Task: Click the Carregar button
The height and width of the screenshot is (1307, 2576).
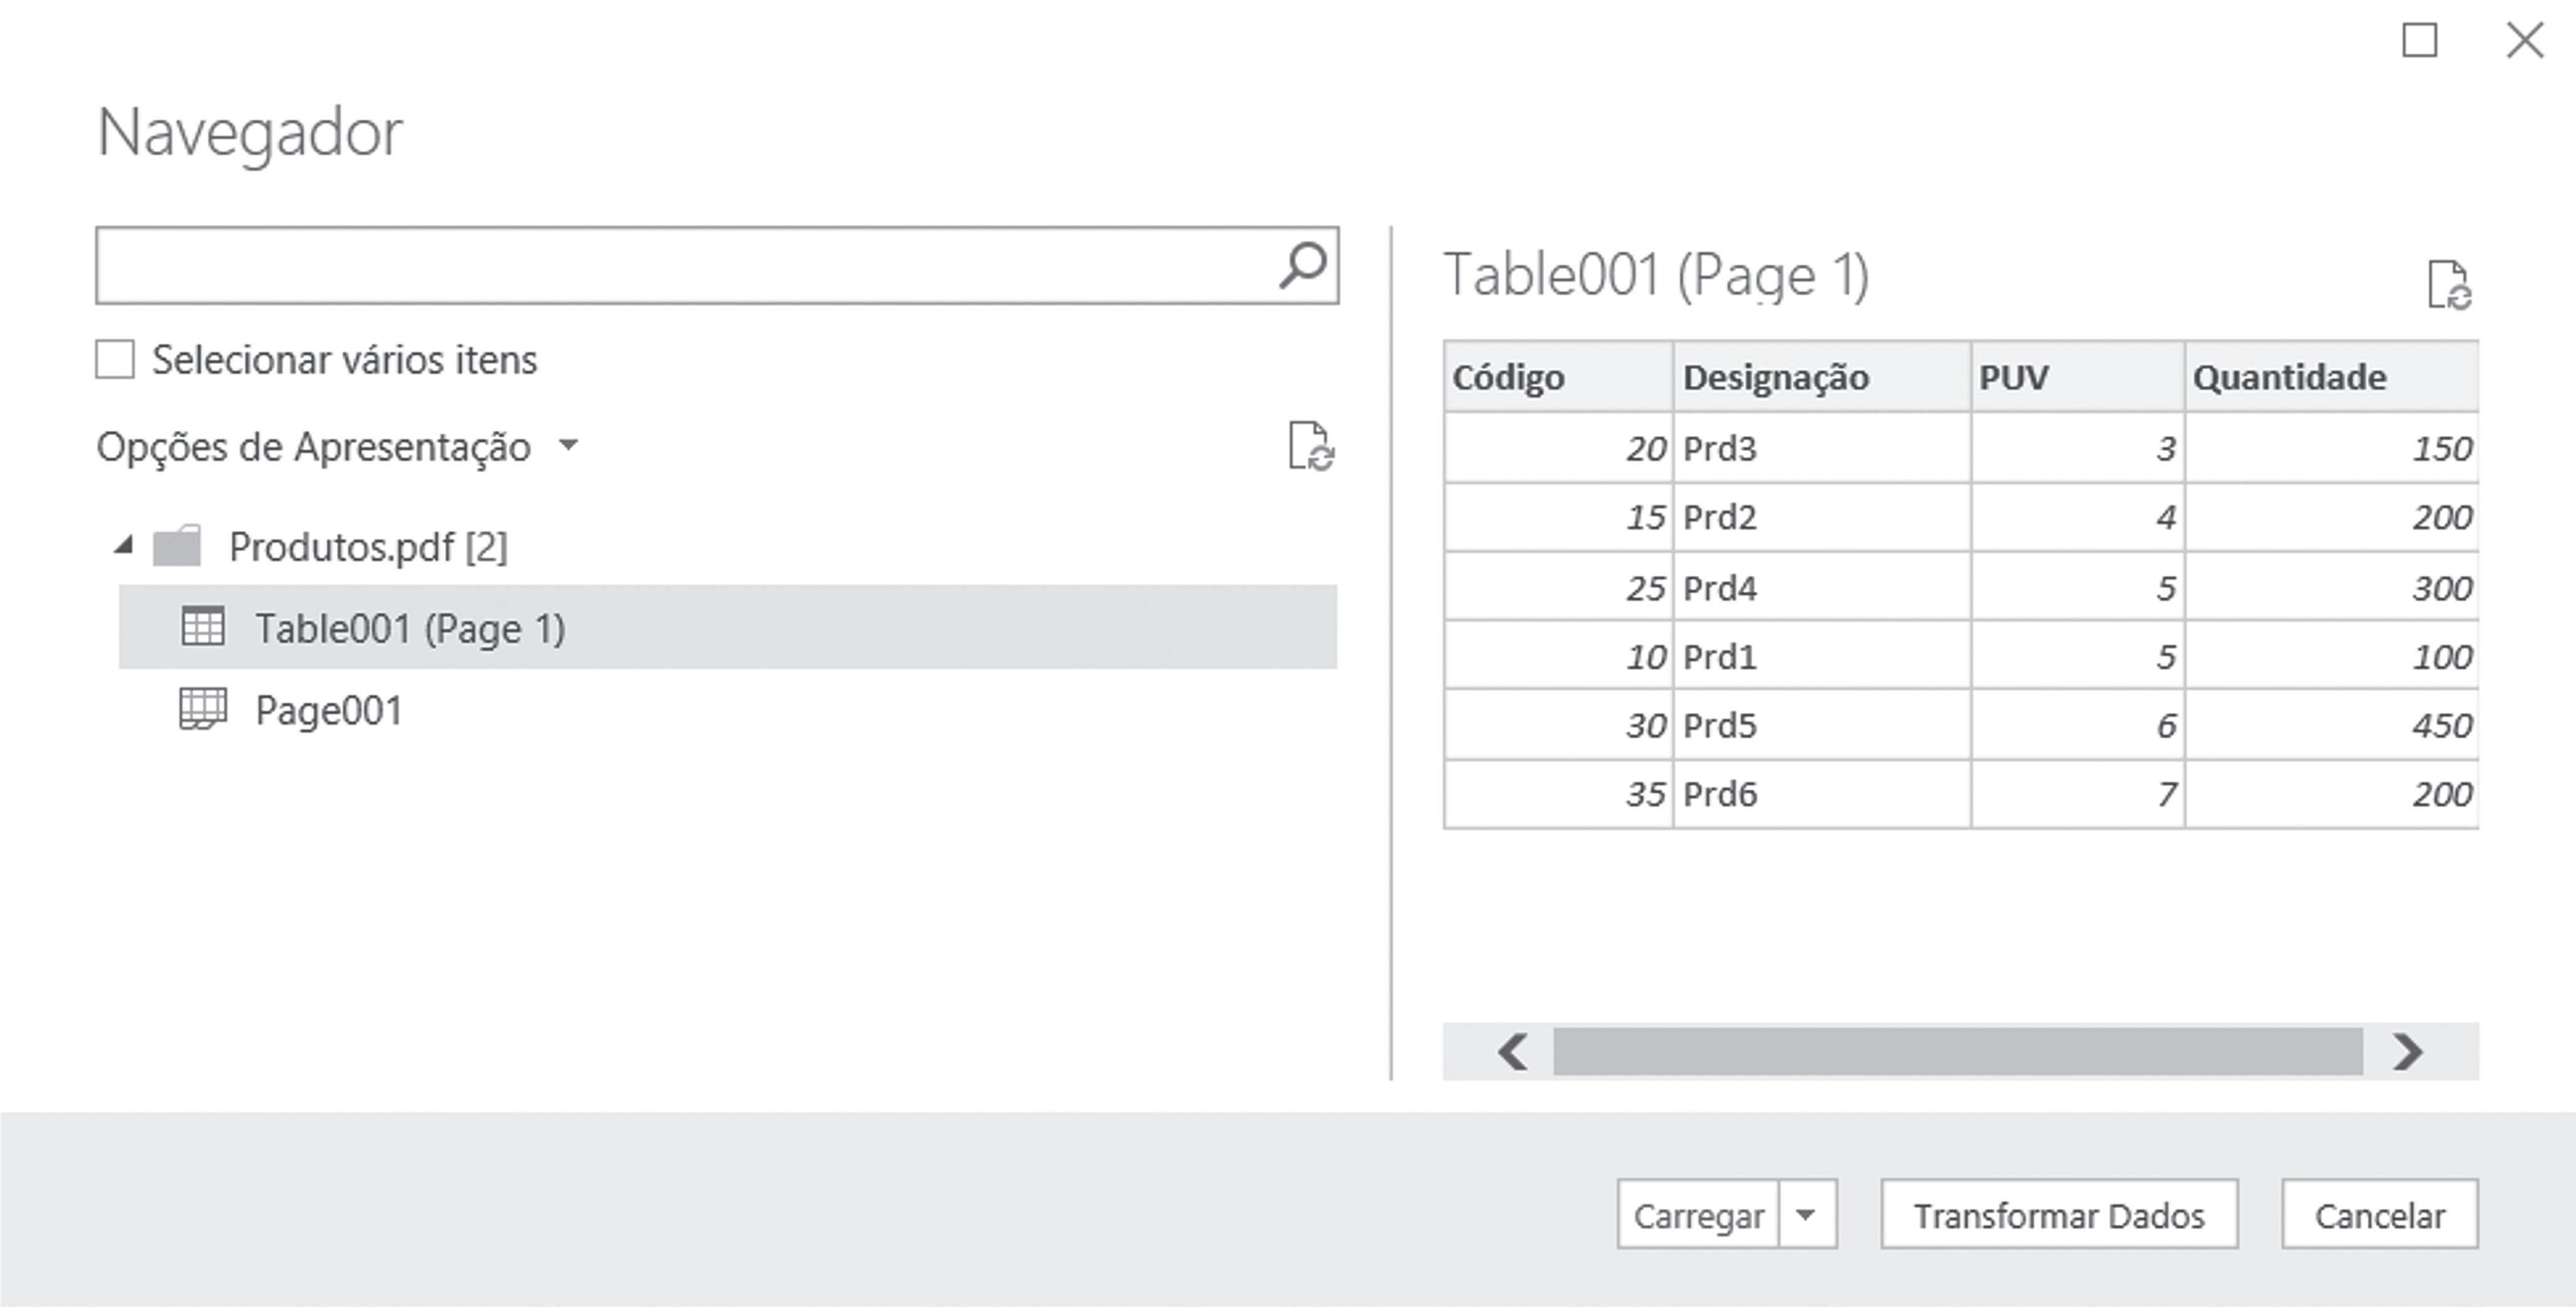Action: pyautogui.click(x=1698, y=1214)
